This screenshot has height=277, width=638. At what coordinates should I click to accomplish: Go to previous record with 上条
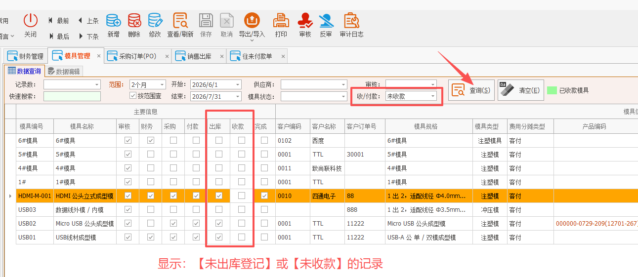[x=88, y=21]
